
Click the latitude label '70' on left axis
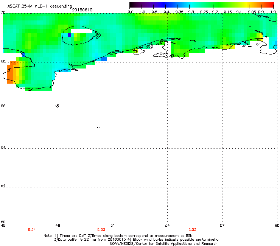click(3, 12)
